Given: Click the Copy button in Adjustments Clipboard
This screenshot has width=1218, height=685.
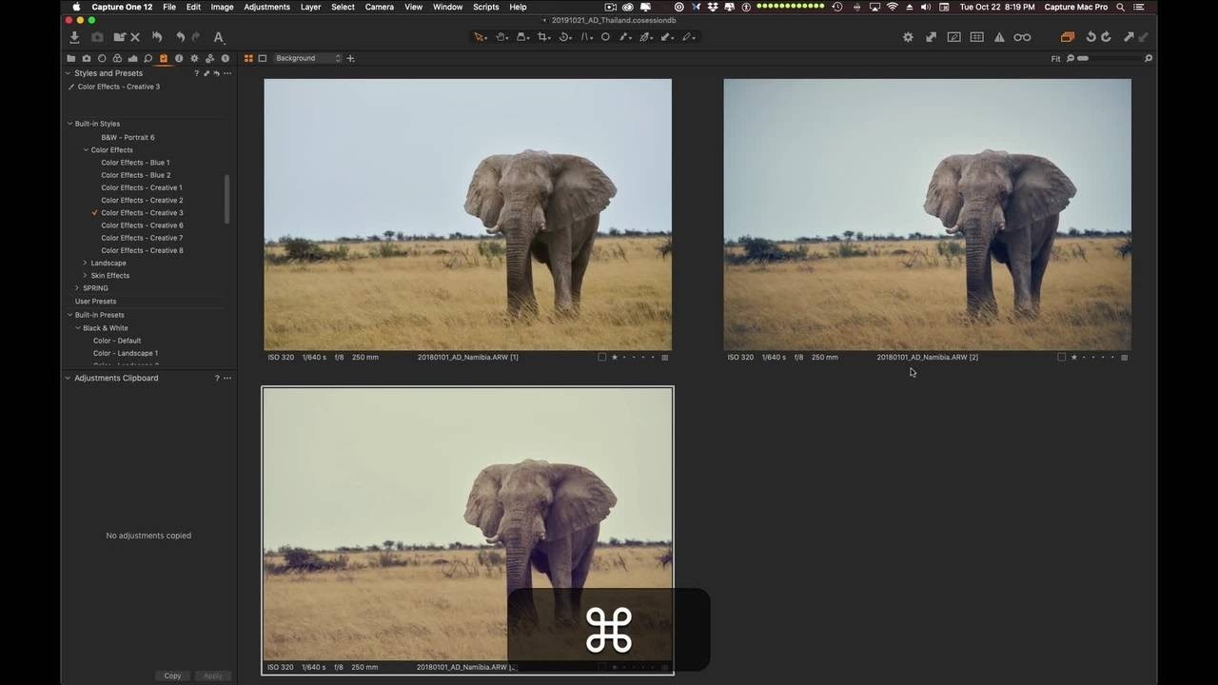Looking at the screenshot, I should click(x=172, y=675).
